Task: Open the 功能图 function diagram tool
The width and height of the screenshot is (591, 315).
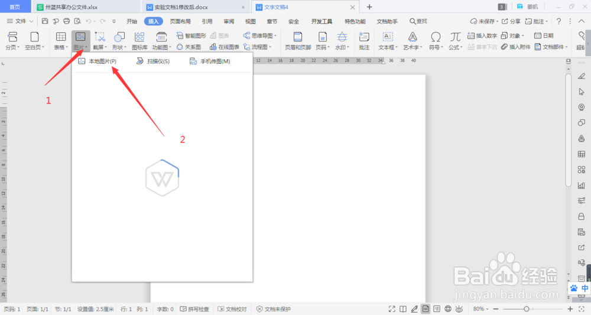Action: click(x=161, y=41)
